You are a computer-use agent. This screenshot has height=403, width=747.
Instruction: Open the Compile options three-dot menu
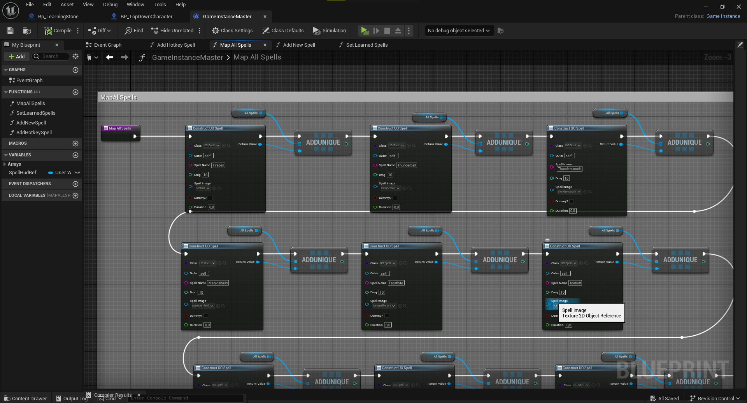(x=78, y=31)
